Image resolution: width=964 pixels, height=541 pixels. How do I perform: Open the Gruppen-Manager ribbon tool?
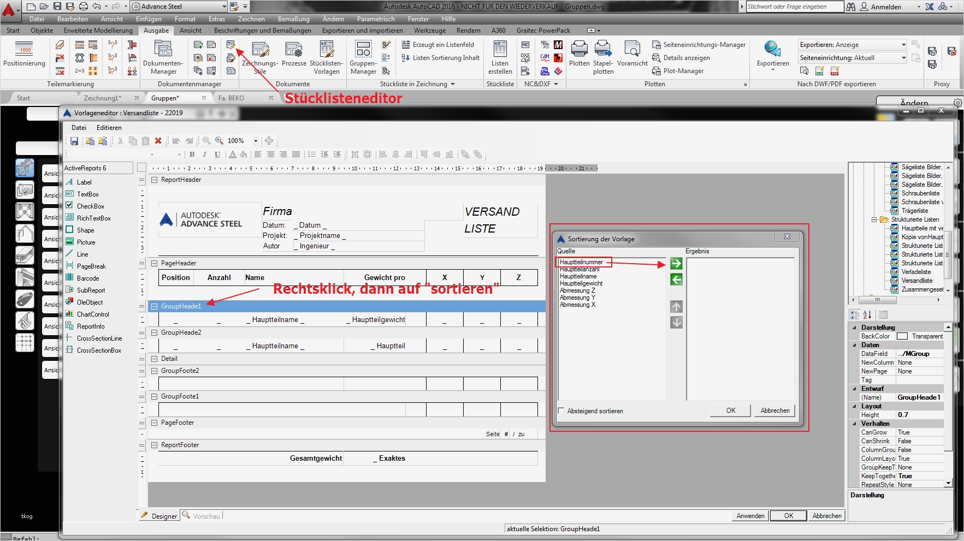[x=363, y=57]
